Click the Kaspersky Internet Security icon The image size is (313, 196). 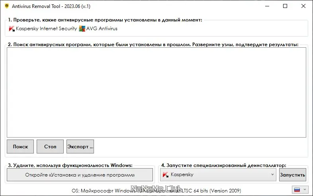12,29
